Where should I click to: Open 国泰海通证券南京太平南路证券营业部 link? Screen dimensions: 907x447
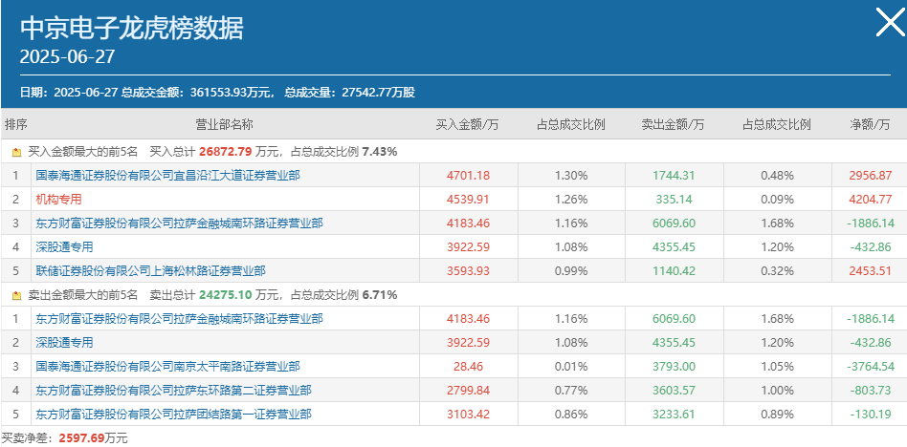tap(167, 366)
